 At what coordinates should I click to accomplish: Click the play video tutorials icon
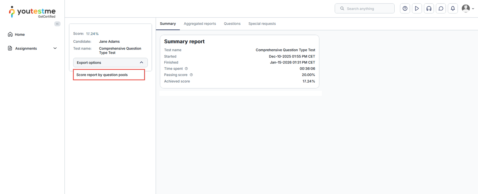pos(417,9)
